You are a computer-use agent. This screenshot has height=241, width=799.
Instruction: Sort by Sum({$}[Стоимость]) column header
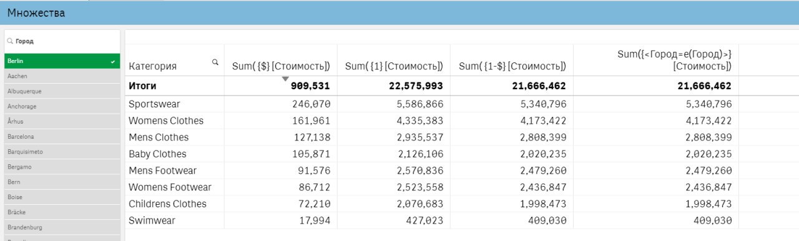point(281,66)
